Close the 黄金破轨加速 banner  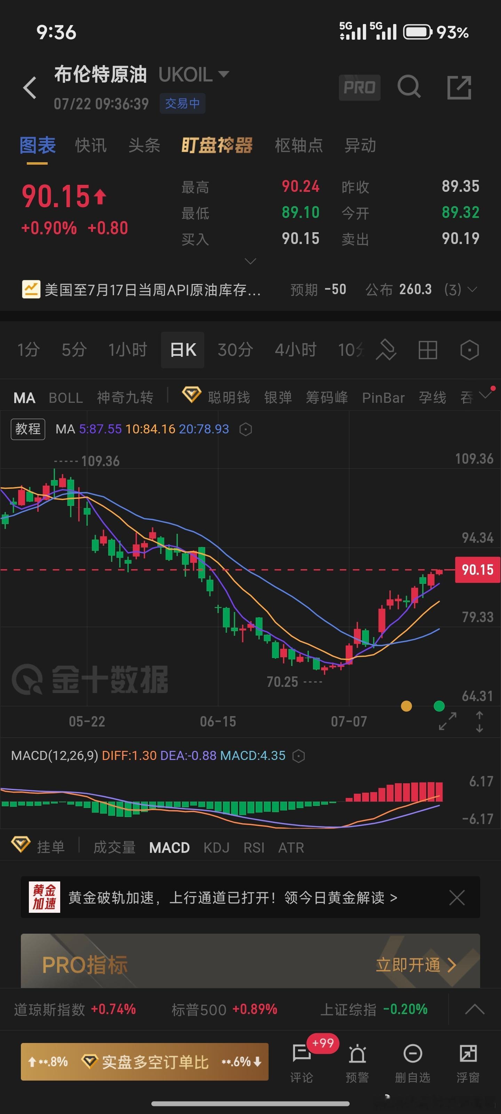457,898
